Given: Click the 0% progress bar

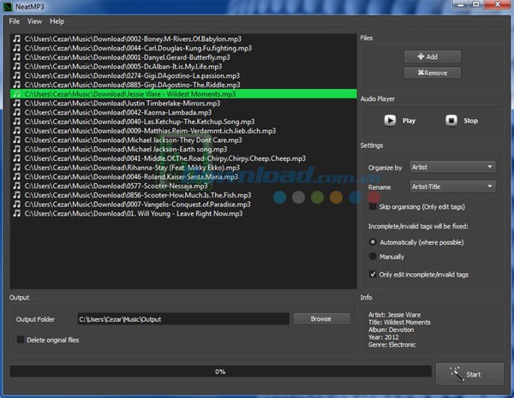Looking at the screenshot, I should [x=219, y=371].
